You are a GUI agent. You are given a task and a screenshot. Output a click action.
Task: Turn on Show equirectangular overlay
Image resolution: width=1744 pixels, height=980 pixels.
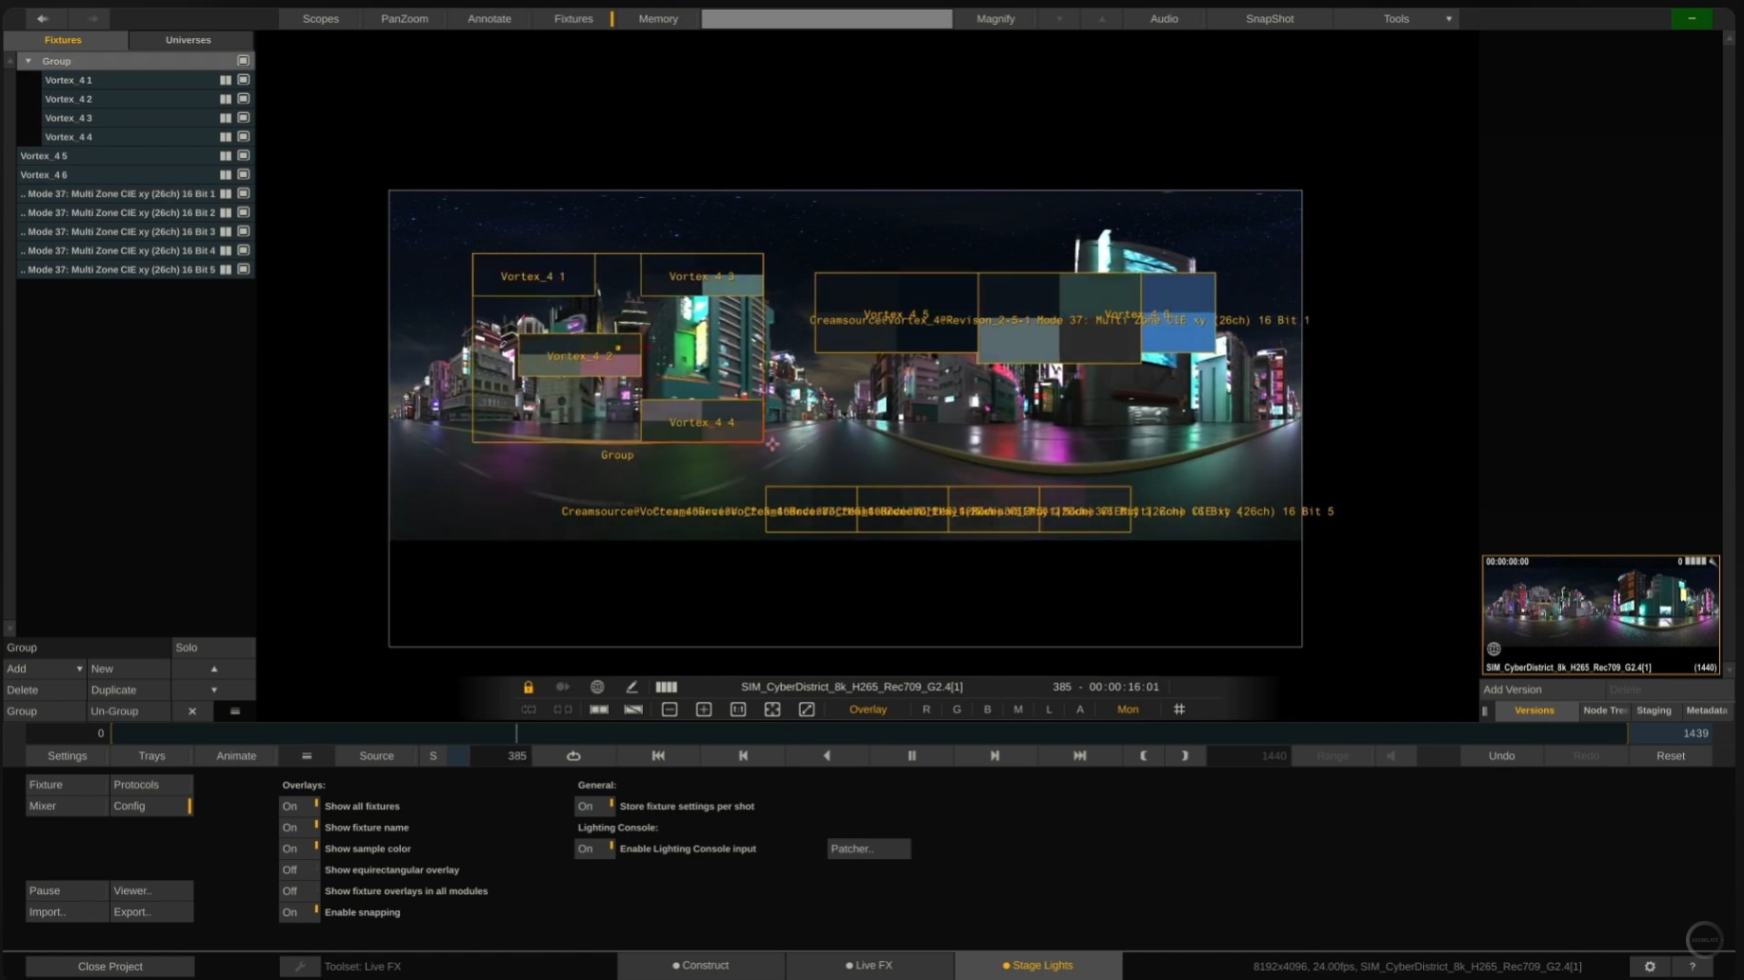point(299,870)
